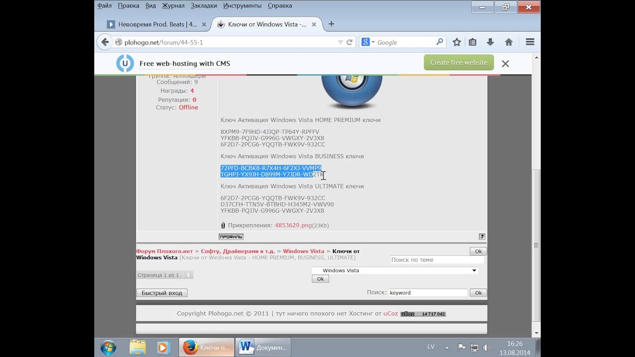Viewport: 635px width, 357px height.
Task: Open the downloads arrow icon
Action: point(490,42)
